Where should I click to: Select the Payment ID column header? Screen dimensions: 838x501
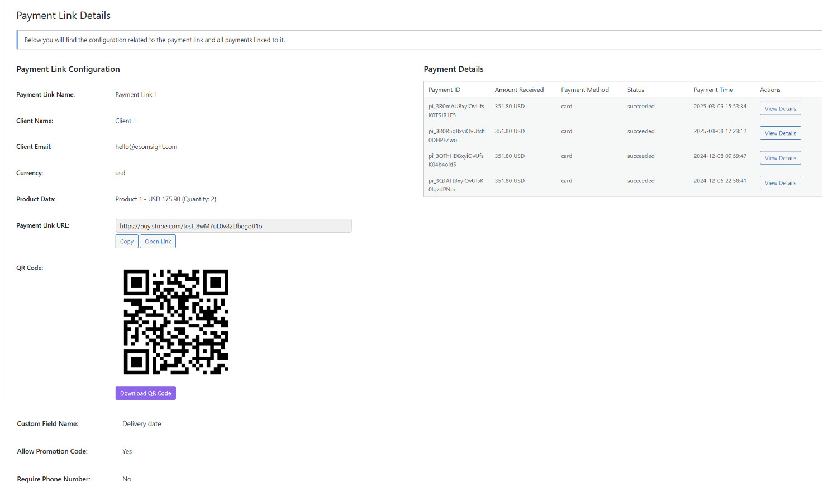[445, 90]
